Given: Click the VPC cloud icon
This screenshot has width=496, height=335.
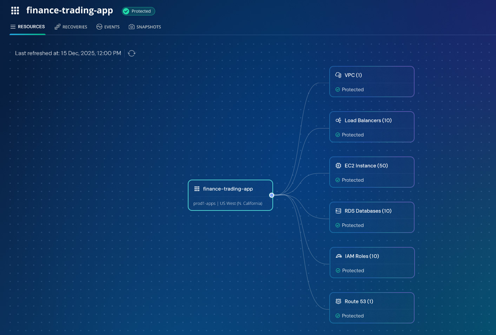Looking at the screenshot, I should (x=338, y=75).
